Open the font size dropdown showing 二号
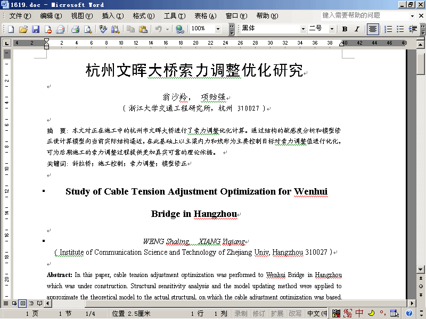This screenshot has width=426, height=319. [332, 29]
